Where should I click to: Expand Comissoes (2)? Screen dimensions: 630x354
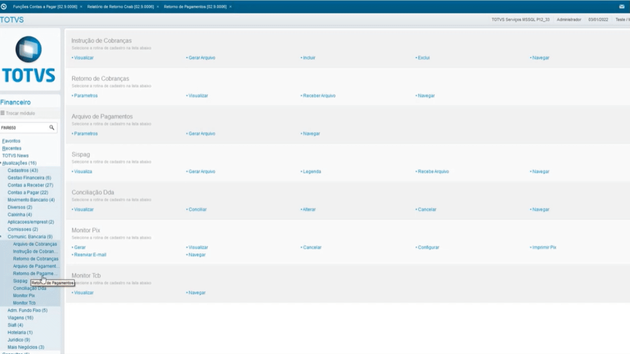pos(23,230)
